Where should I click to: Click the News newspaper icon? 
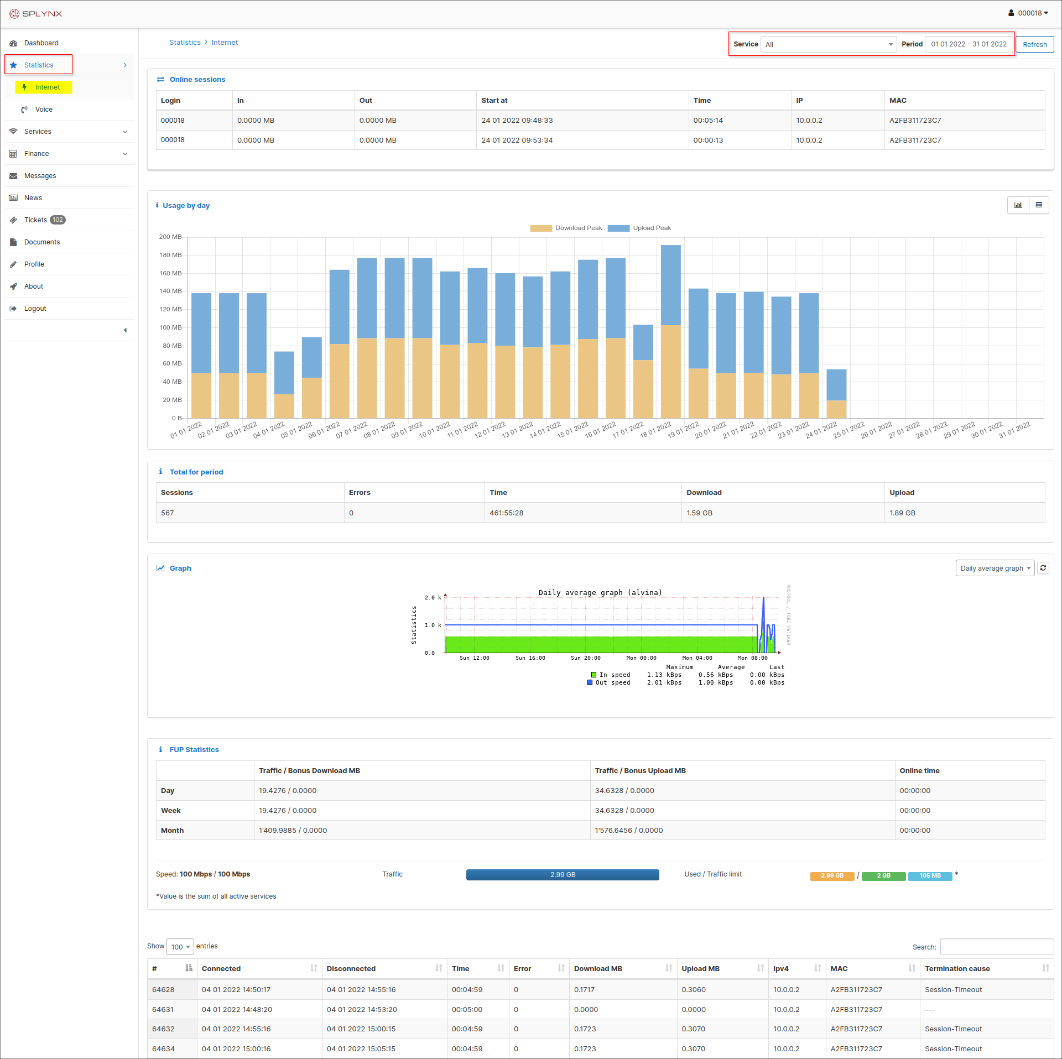[13, 198]
